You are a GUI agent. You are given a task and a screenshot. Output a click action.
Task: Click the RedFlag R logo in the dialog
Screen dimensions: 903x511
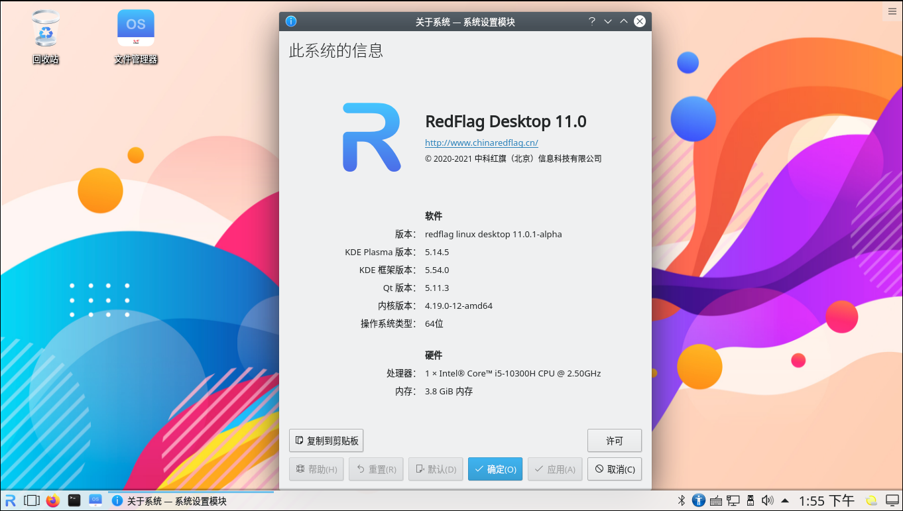tap(371, 137)
